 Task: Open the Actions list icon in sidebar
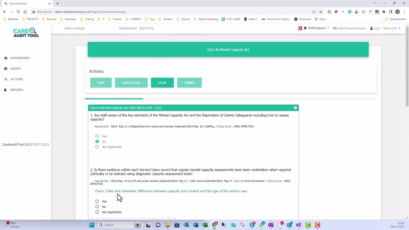click(6, 79)
